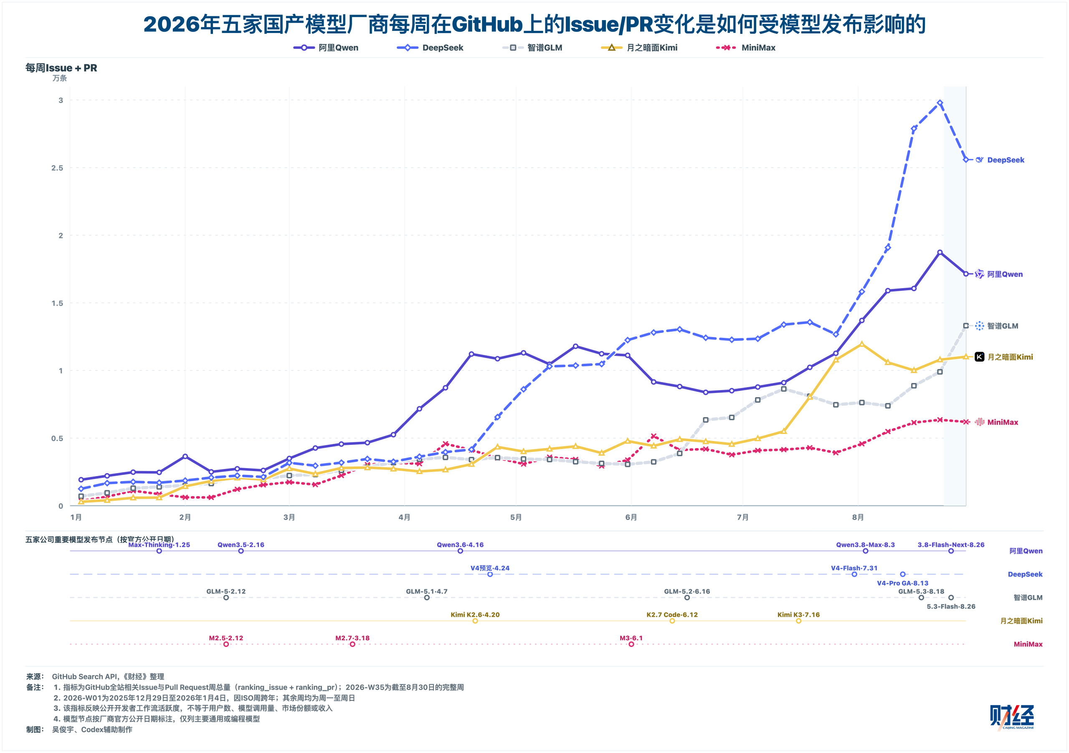Click the 5.3-Flash·8.26 release marker
The height and width of the screenshot is (753, 1069).
[x=951, y=598]
